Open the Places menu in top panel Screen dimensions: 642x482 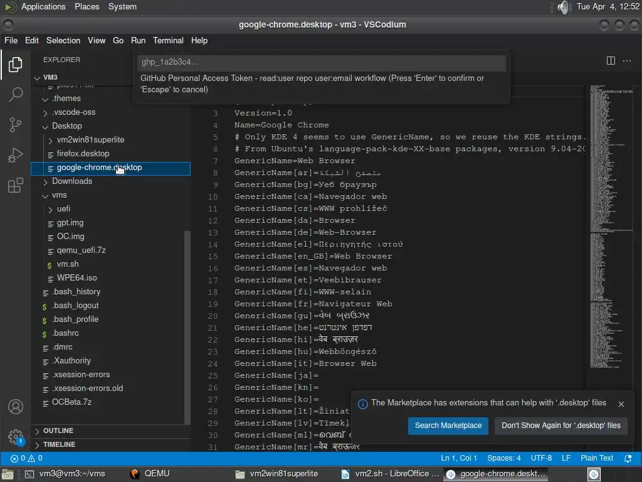[x=87, y=7]
